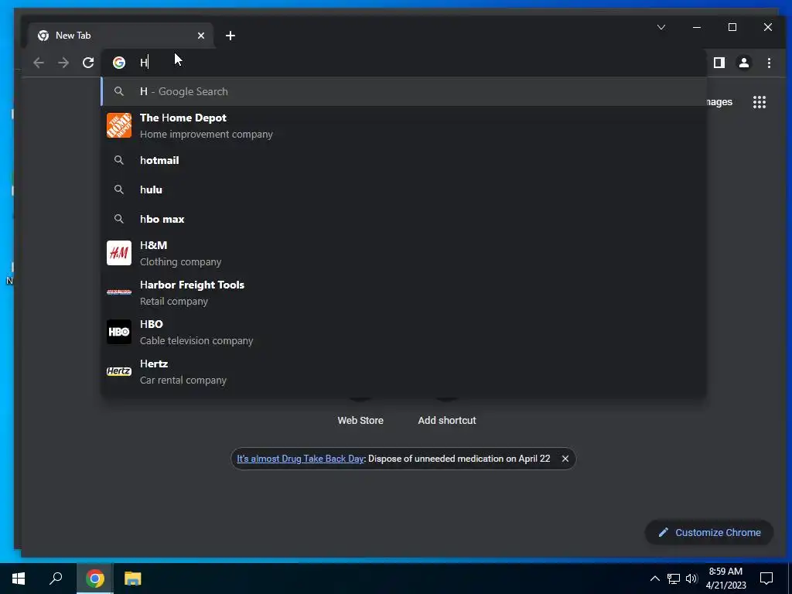Screen dimensions: 792x594
Task: Dismiss the Drug Take Back Day banner
Action: tap(565, 459)
